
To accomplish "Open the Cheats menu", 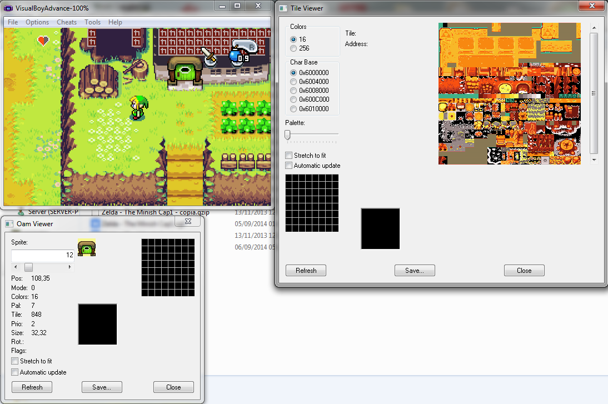I will tap(67, 22).
